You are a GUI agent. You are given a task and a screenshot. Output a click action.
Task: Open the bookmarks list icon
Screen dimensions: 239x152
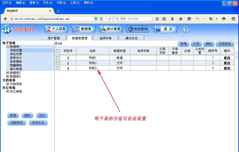pyautogui.click(x=164, y=19)
